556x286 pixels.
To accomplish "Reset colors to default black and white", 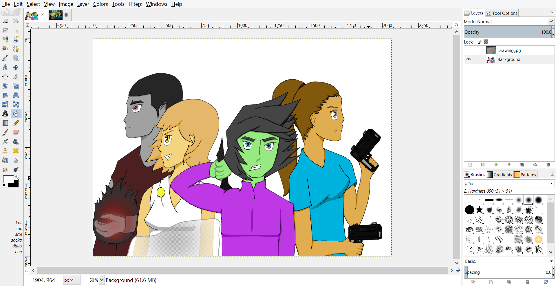I will click(x=5, y=185).
